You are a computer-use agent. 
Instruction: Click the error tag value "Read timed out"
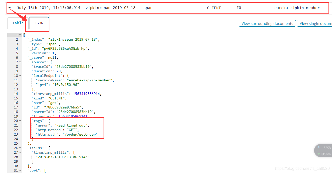coord(71,125)
